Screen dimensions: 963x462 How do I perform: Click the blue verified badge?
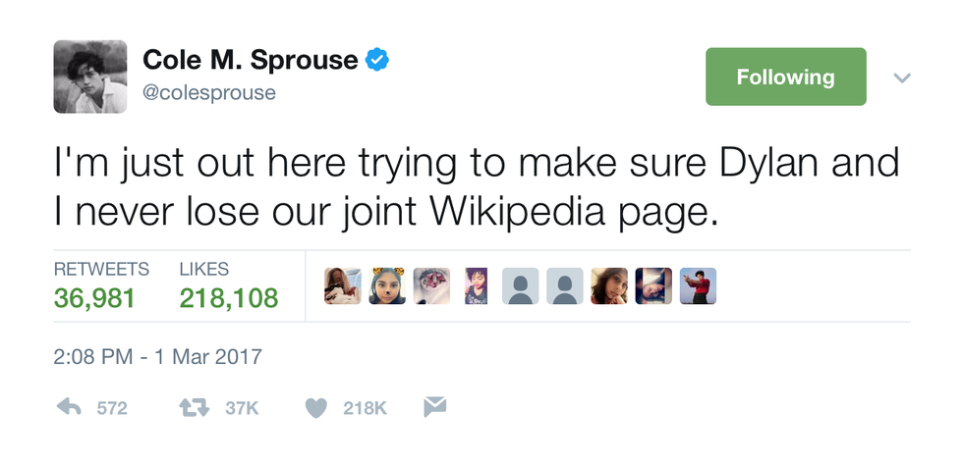377,60
